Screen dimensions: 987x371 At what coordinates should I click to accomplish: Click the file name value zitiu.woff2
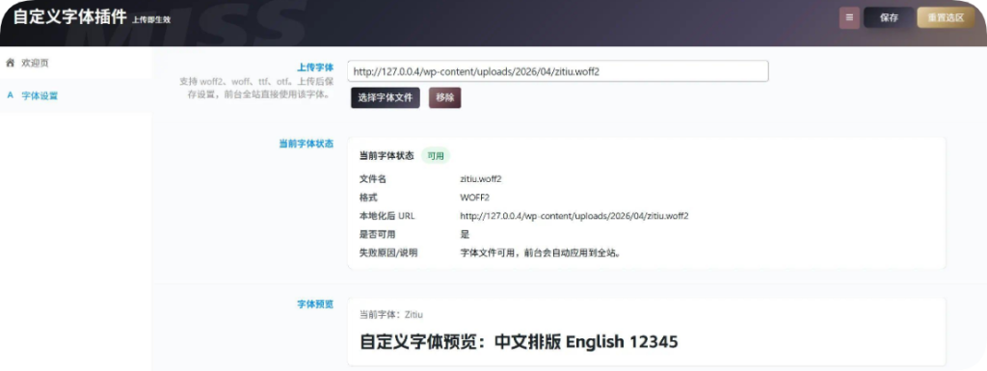coord(481,179)
